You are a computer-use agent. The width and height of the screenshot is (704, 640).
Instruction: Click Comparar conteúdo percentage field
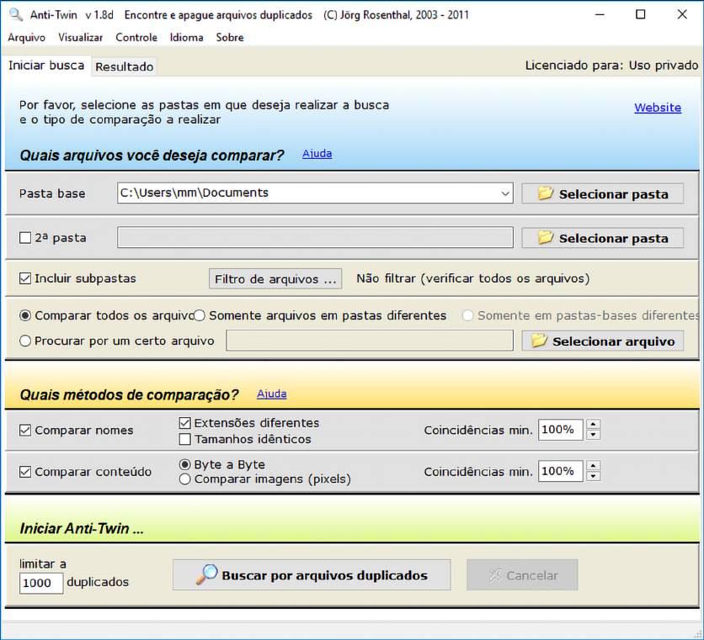(x=560, y=471)
